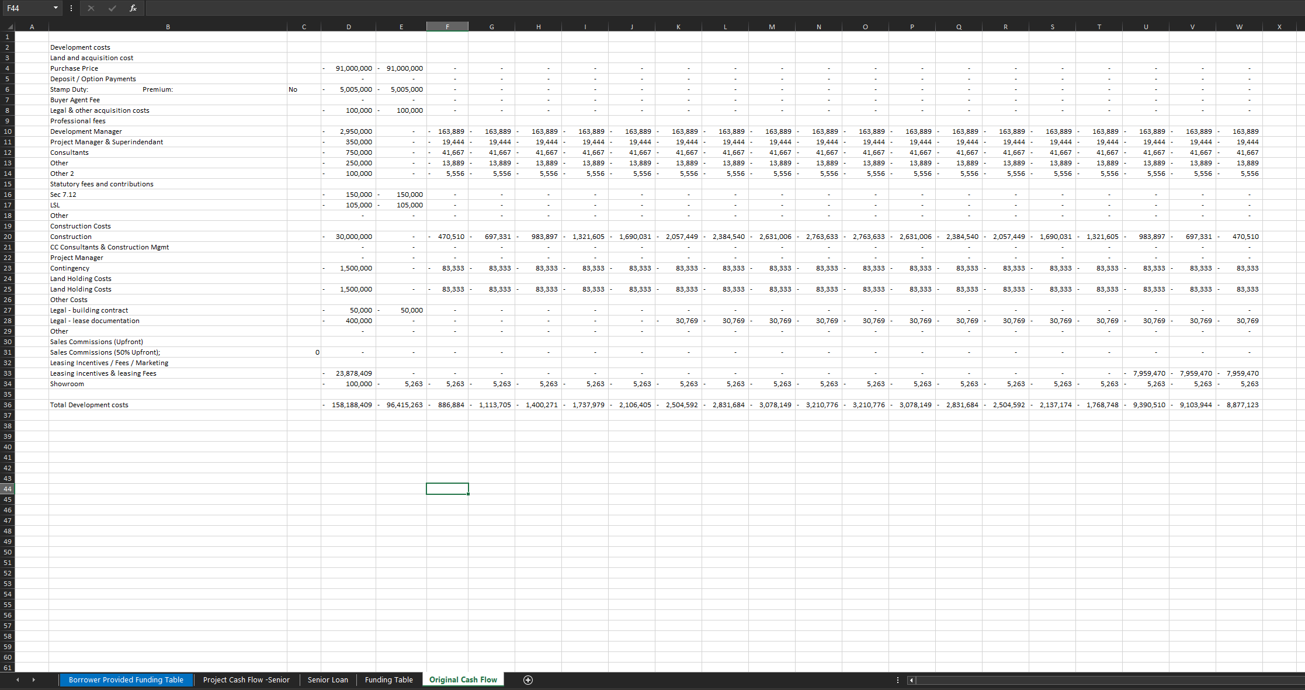The width and height of the screenshot is (1305, 690).
Task: Click the 96,415,263 total in column E
Action: (401, 405)
